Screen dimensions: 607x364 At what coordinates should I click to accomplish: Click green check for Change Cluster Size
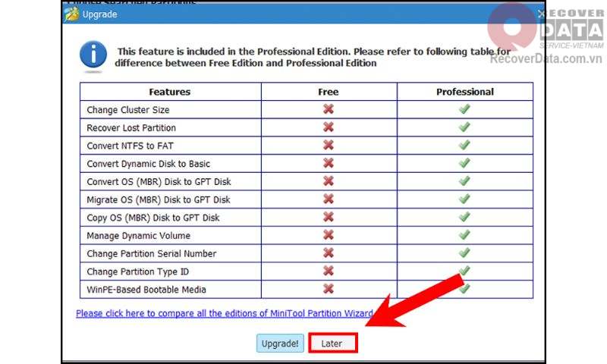(464, 109)
